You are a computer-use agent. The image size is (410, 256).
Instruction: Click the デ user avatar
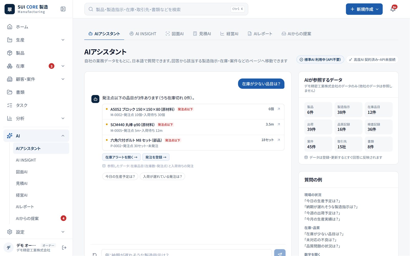(x=8, y=248)
